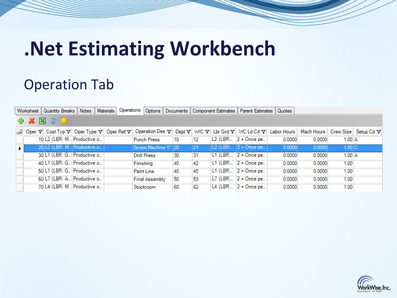
Task: Click the Punch Press operation cell
Action: pos(152,140)
